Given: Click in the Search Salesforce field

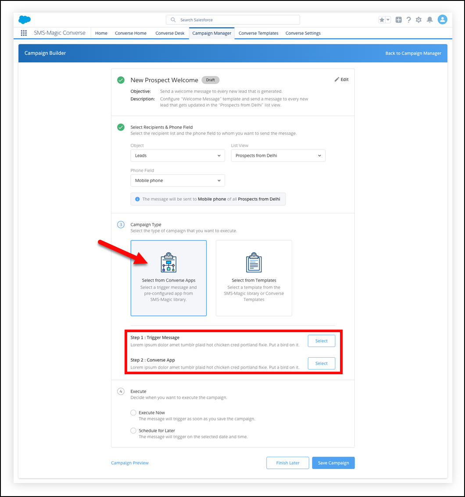Looking at the screenshot, I should tap(233, 20).
